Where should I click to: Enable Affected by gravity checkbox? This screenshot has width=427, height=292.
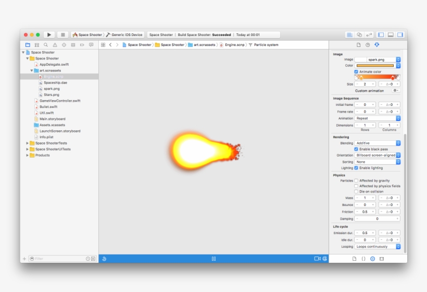[356, 180]
